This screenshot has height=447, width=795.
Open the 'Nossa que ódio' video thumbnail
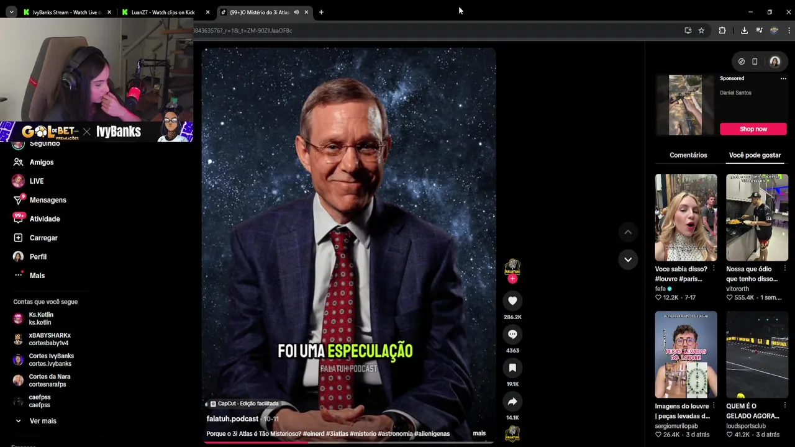pos(757,217)
